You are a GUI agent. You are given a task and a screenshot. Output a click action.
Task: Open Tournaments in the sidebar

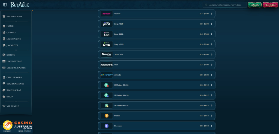pos(15,84)
